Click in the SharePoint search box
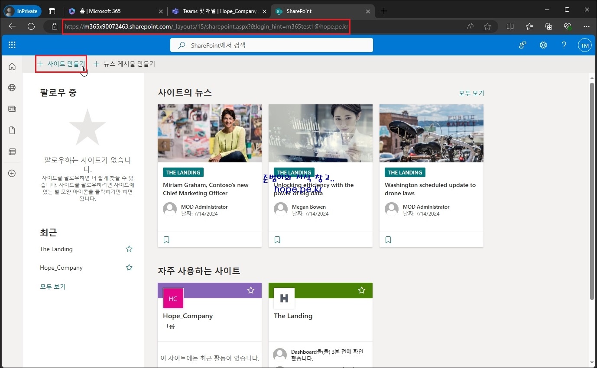This screenshot has height=368, width=597. [x=272, y=45]
